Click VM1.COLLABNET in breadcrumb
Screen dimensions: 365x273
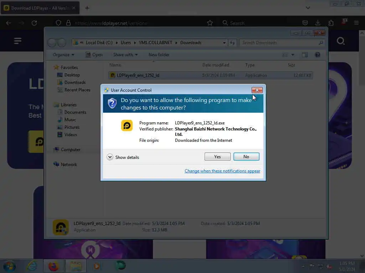[x=155, y=43]
